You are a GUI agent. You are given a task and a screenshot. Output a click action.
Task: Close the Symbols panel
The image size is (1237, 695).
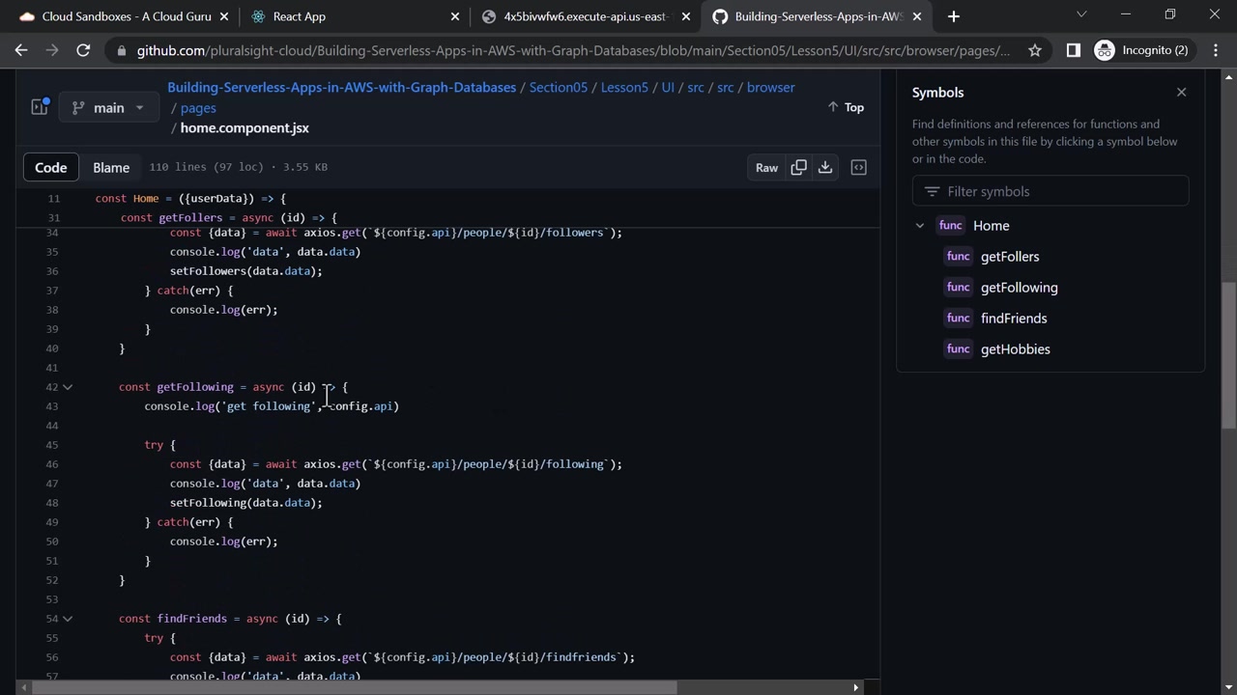(x=1181, y=93)
